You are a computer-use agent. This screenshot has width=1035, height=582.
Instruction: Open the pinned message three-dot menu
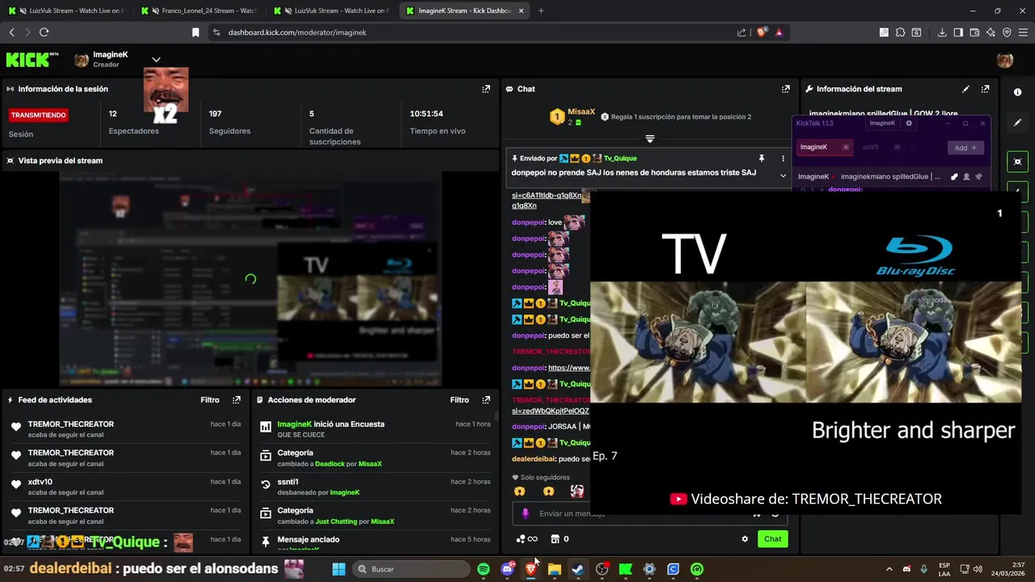782,158
